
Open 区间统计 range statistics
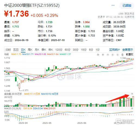(x=115, y=50)
